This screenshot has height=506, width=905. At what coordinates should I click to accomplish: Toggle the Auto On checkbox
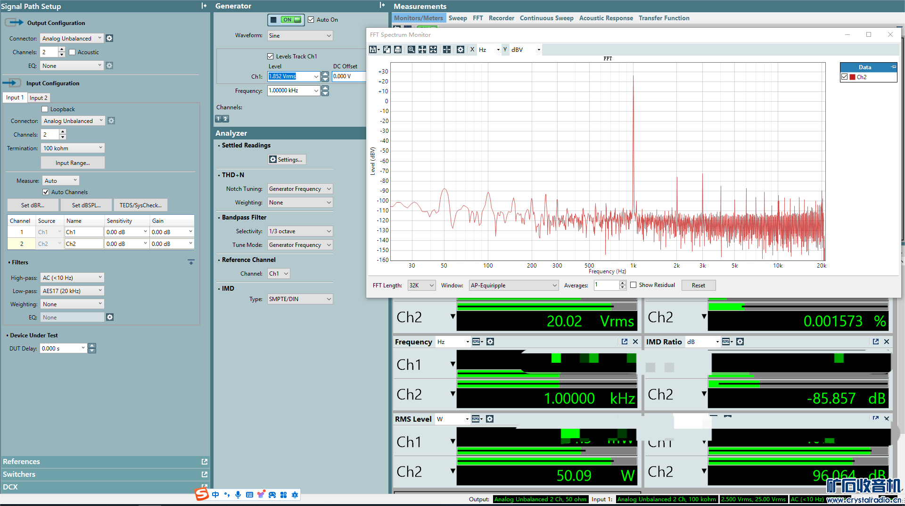click(311, 20)
